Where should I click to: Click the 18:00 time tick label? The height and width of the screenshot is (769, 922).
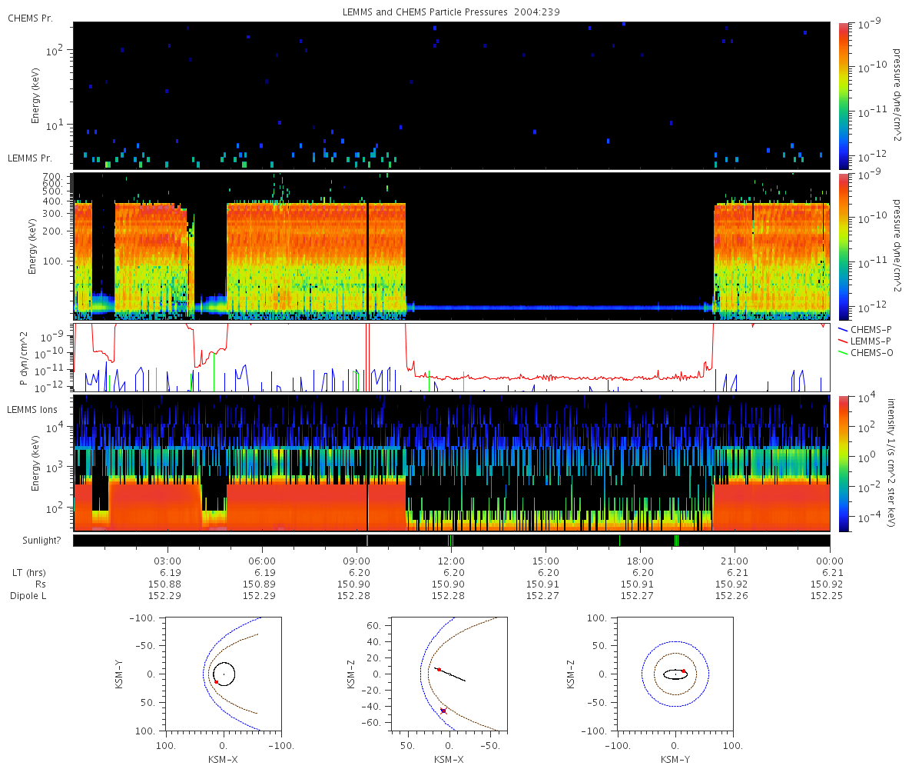pyautogui.click(x=641, y=561)
